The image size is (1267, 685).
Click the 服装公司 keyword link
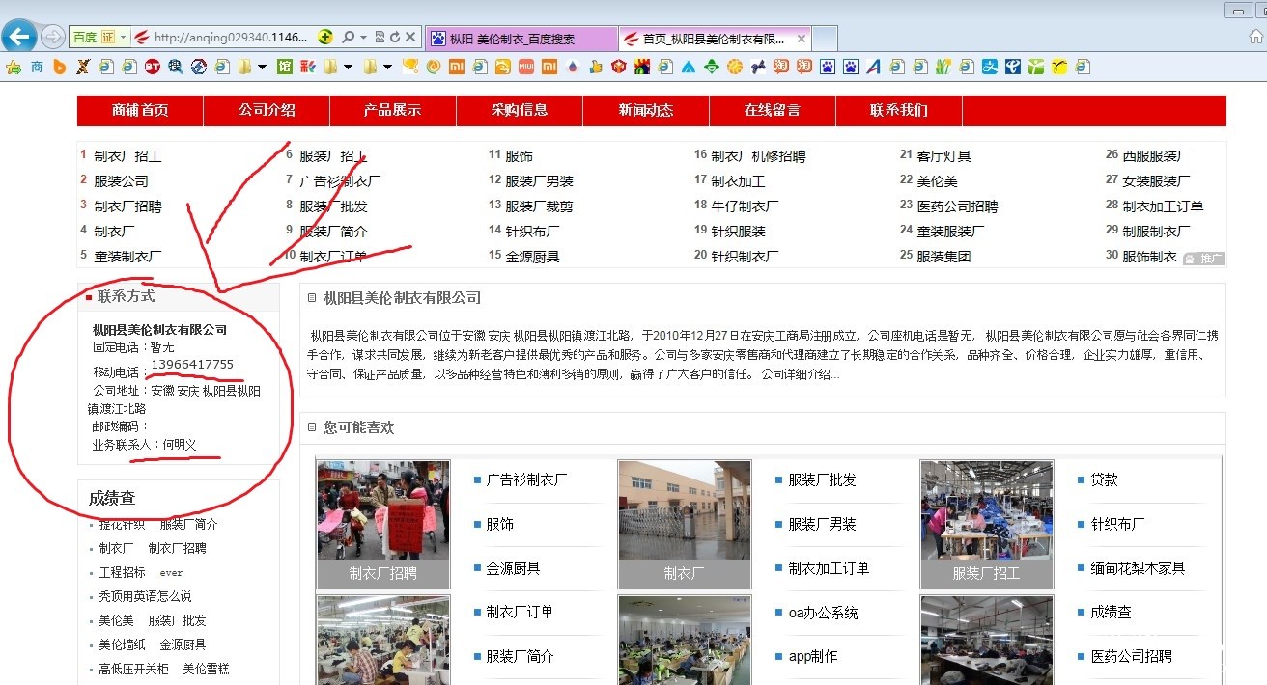121,181
